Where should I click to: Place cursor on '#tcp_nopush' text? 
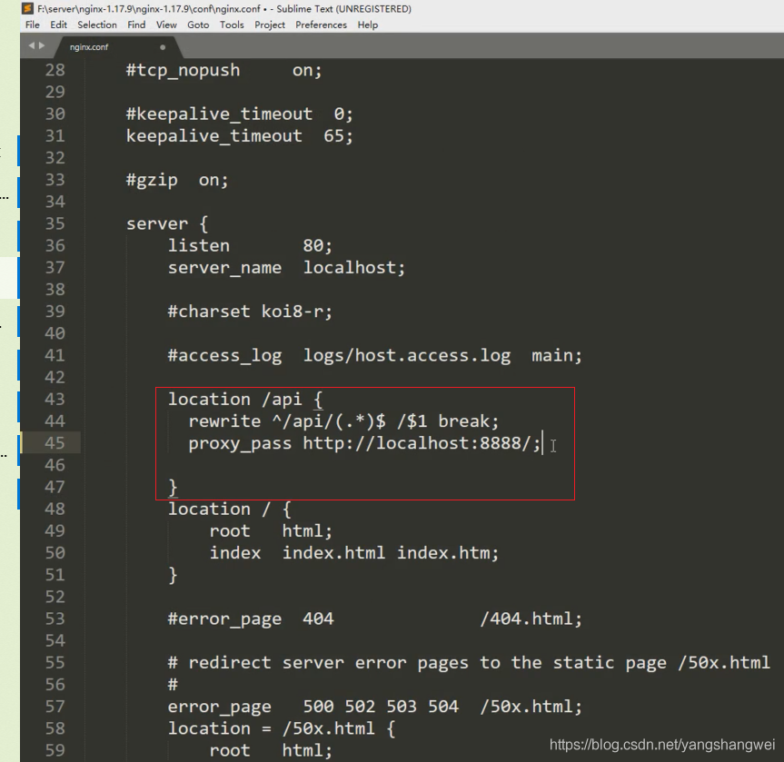coord(183,71)
